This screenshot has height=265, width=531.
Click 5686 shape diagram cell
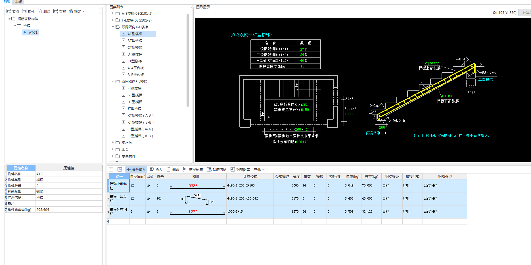[196, 186]
